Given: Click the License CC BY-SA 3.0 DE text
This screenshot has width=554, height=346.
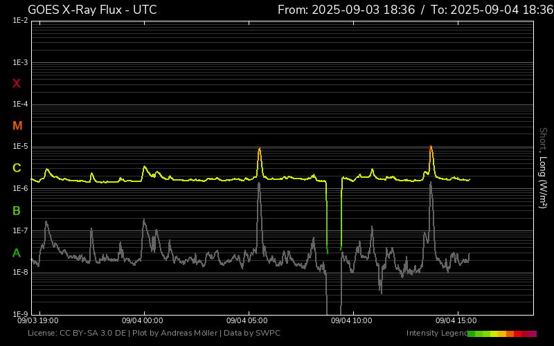Looking at the screenshot, I should (78, 334).
